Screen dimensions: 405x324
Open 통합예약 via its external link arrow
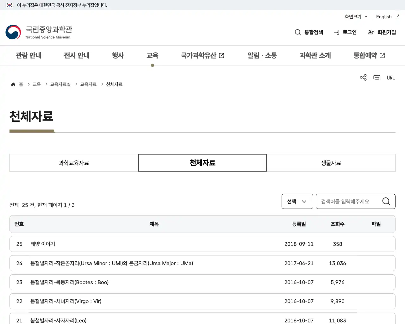(382, 55)
